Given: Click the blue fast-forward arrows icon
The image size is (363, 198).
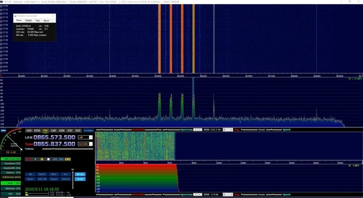Looking at the screenshot, I should (61, 159).
